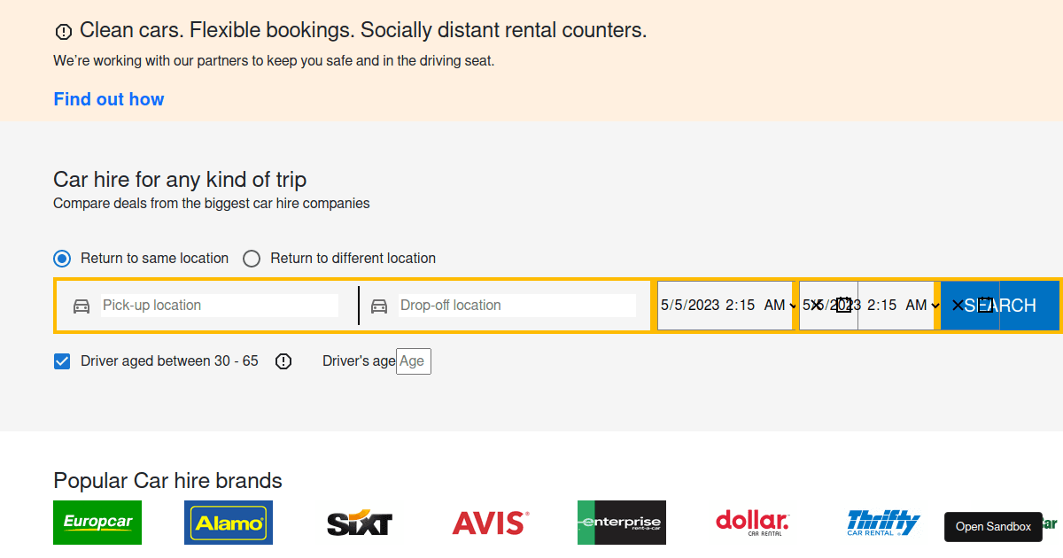Open the Find out how link

(109, 99)
